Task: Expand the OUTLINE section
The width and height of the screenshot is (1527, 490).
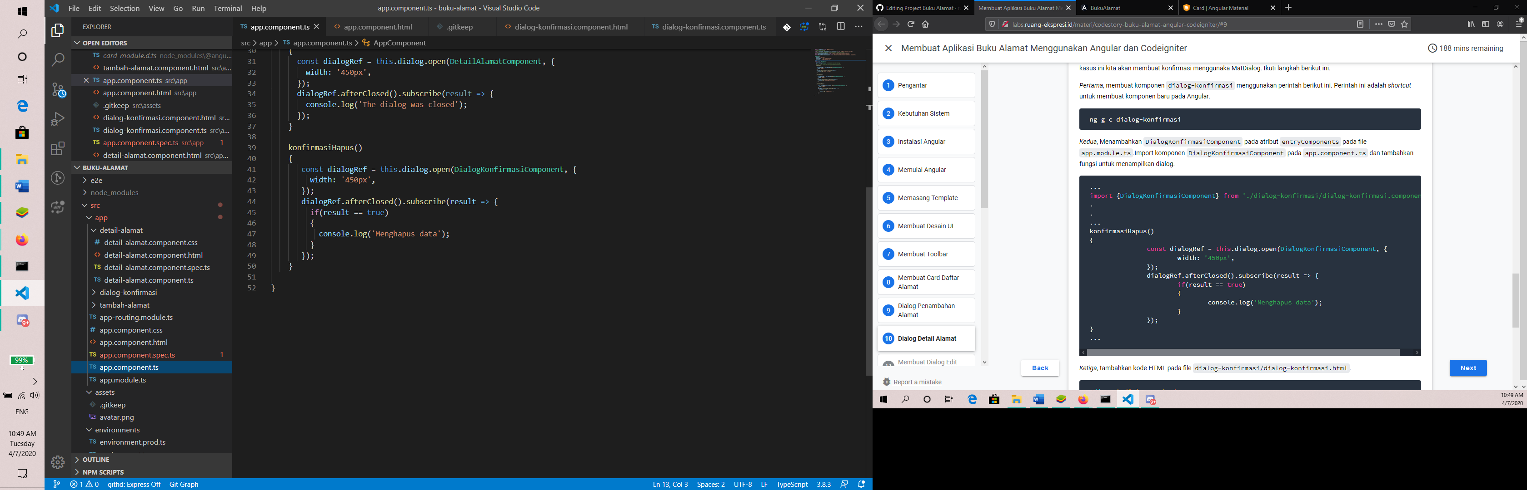Action: point(152,459)
